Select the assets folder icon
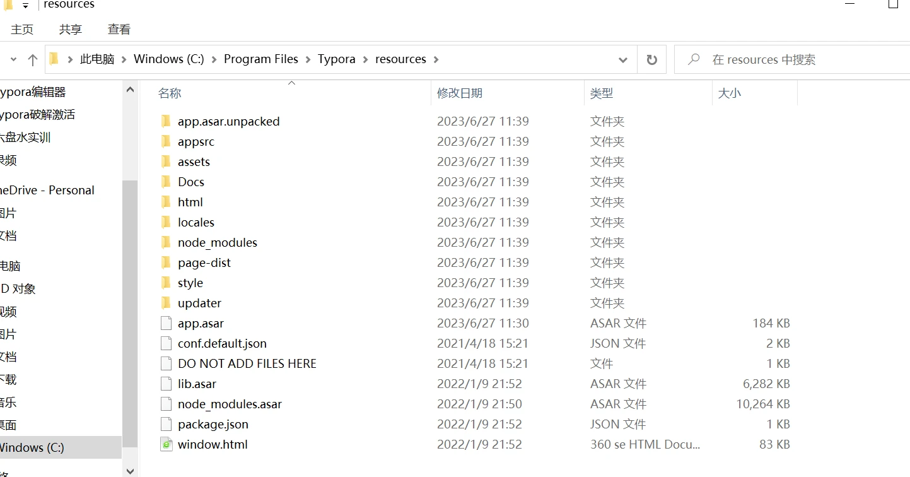910x477 pixels. (166, 162)
